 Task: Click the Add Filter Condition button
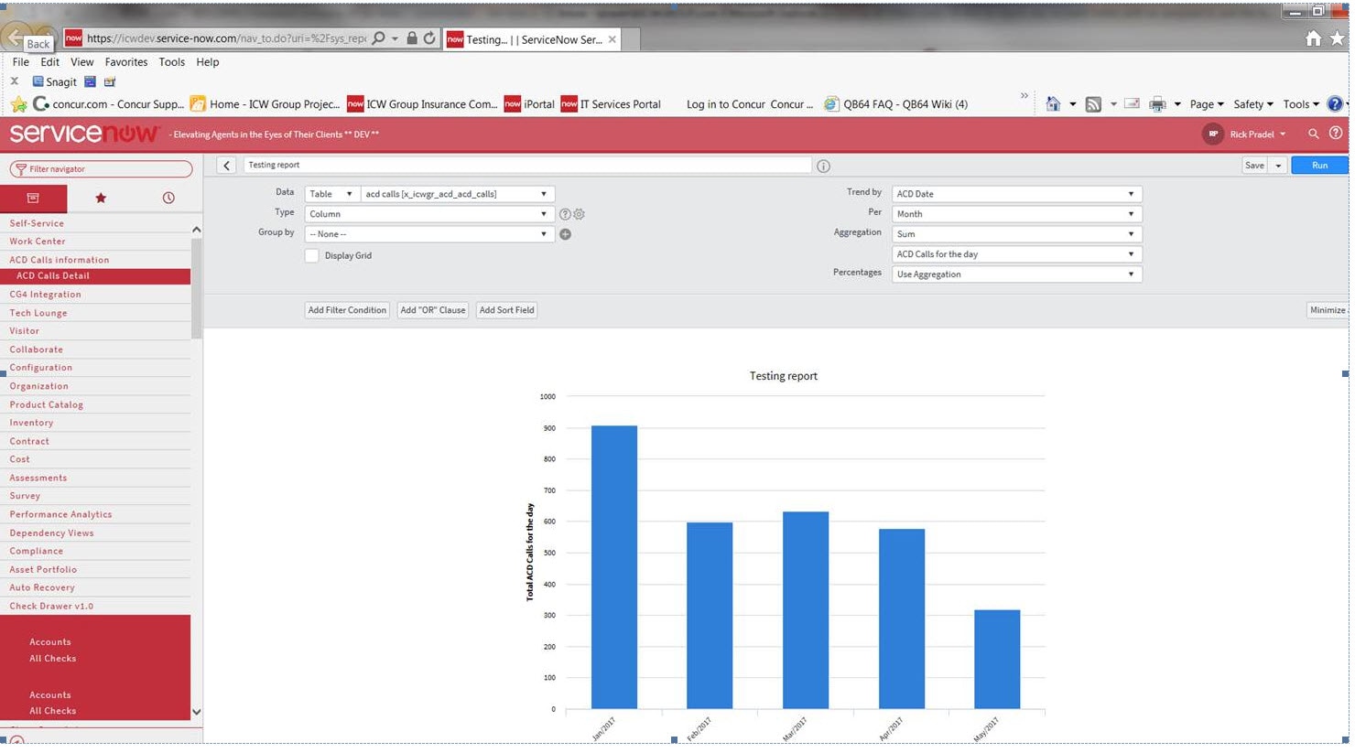(x=347, y=310)
